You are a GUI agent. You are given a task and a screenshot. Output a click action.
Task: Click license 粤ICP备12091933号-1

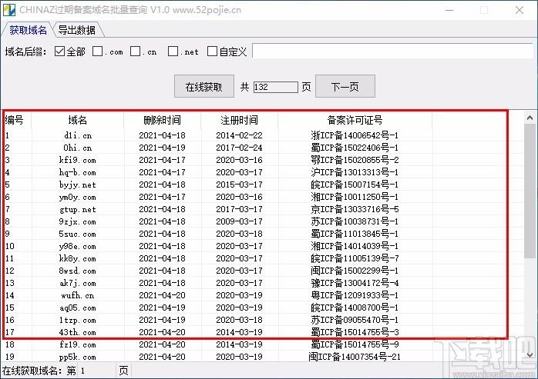[355, 296]
